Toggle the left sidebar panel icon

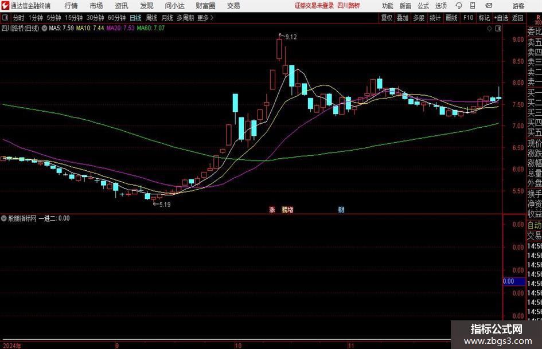coord(5,18)
